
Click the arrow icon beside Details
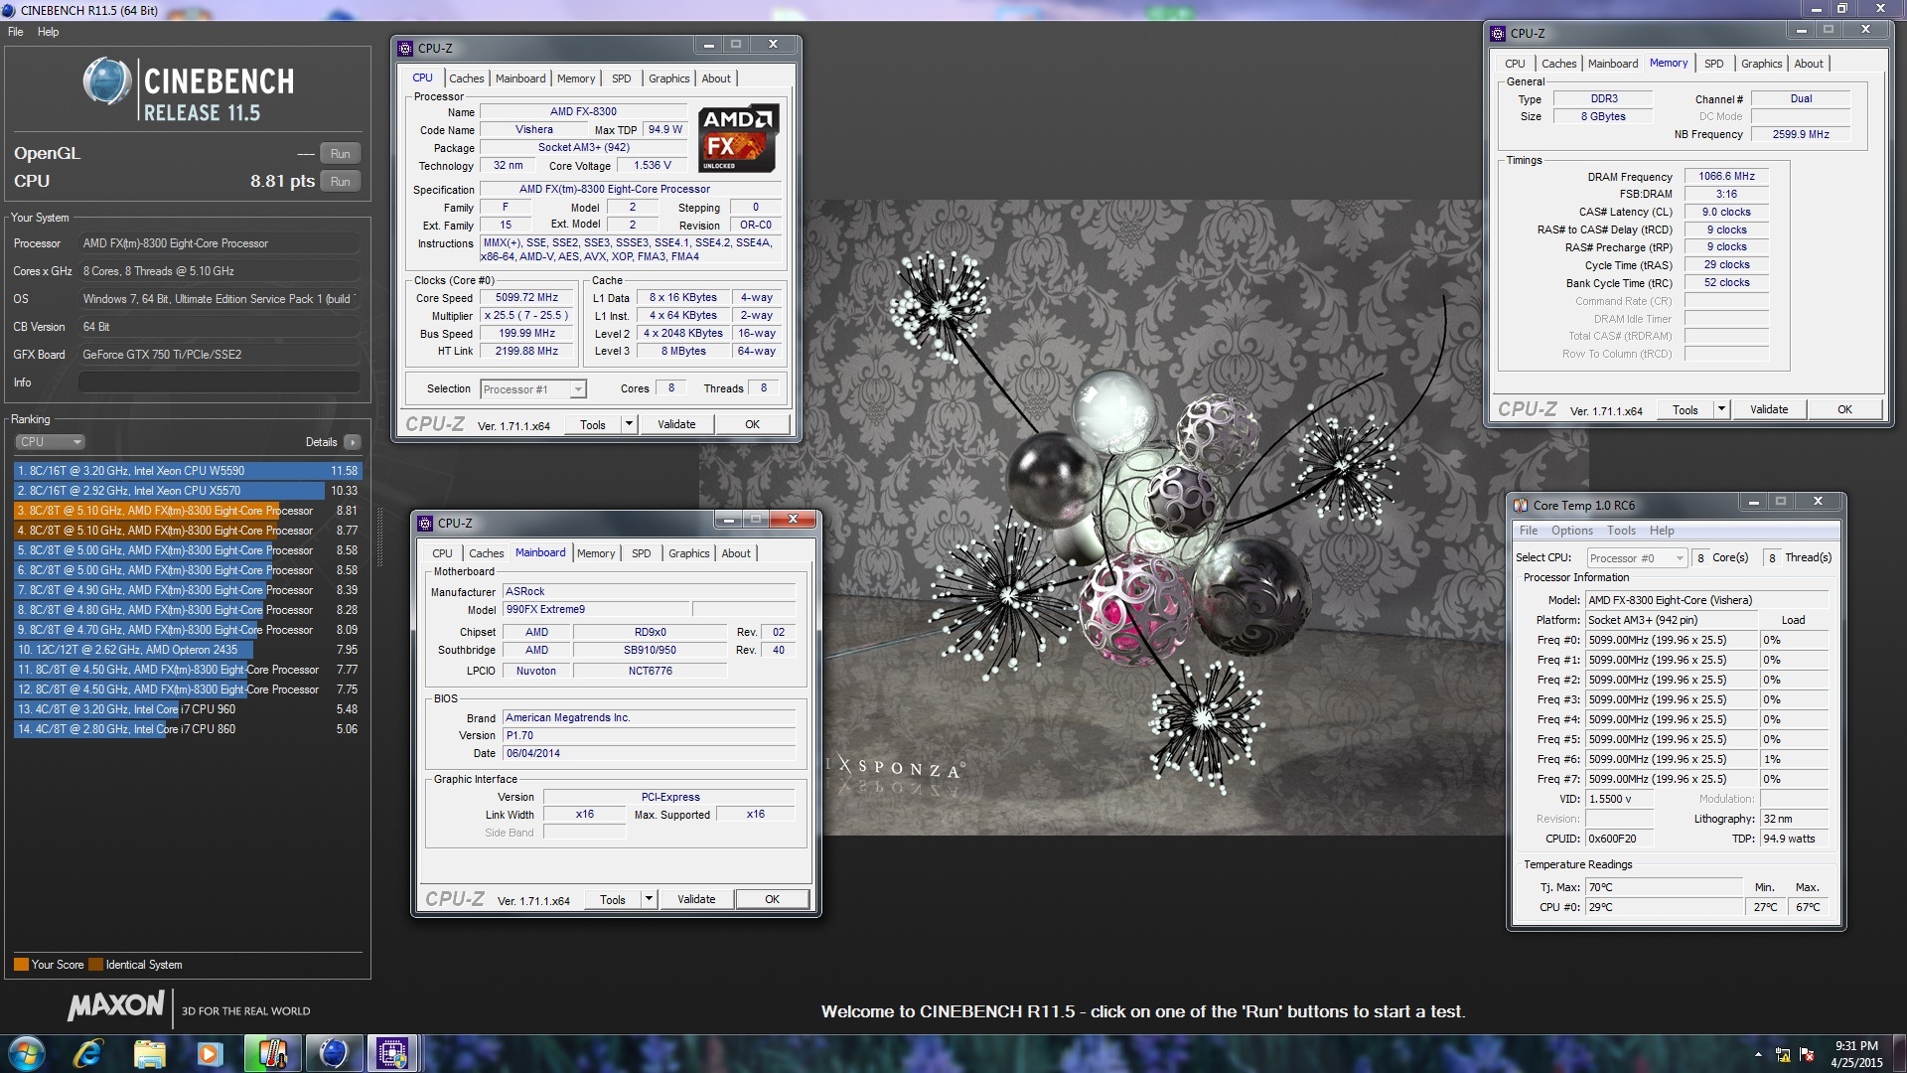pos(353,442)
